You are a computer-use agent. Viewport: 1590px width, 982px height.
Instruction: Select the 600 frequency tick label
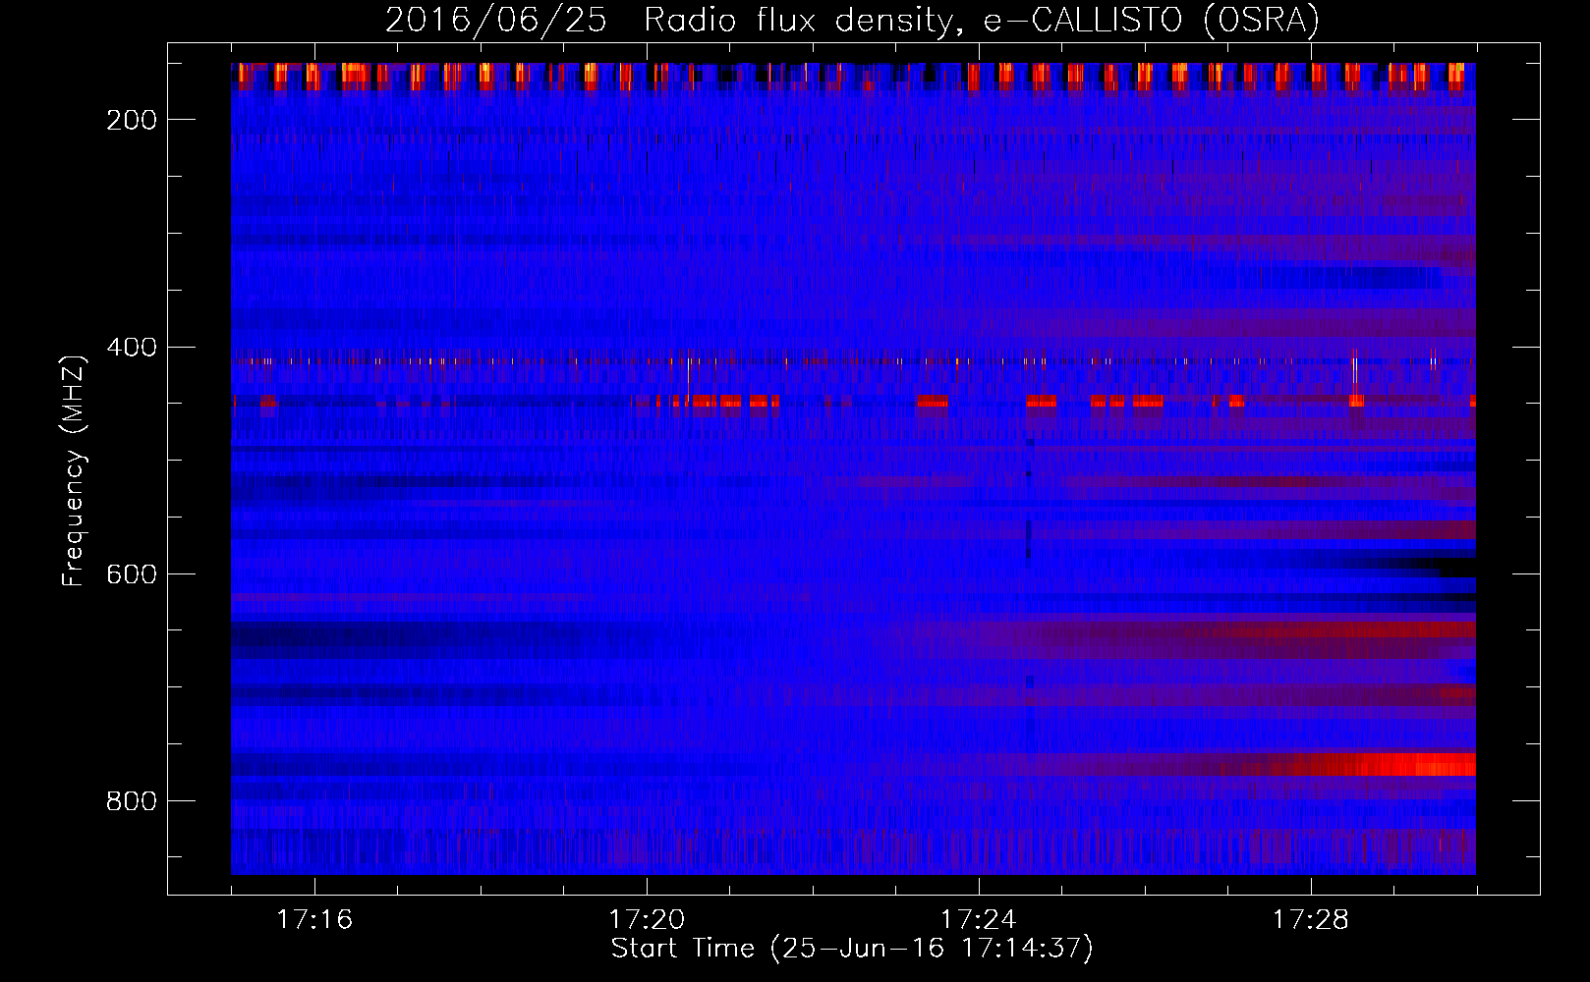pos(132,574)
